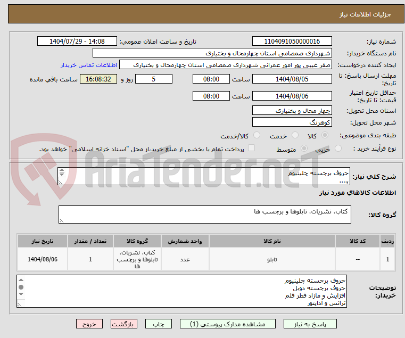Click the 'جزئیات اطلاعات نیاز' page header
Screen dimensions: 405x338
(365, 14)
